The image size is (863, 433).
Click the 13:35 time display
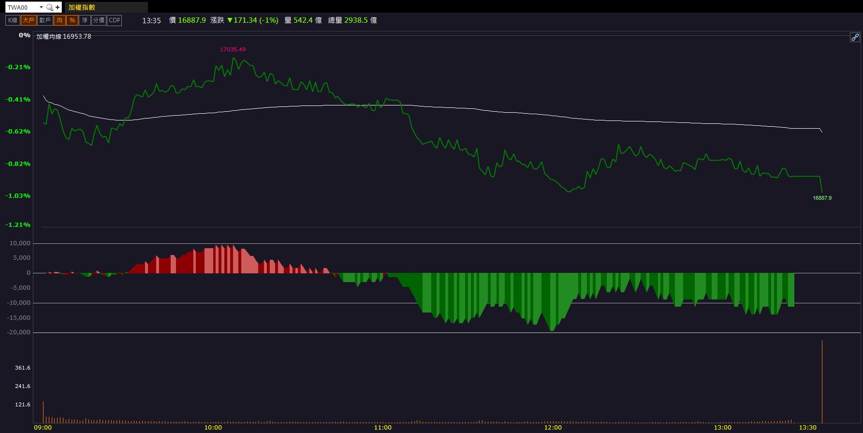pyautogui.click(x=151, y=20)
